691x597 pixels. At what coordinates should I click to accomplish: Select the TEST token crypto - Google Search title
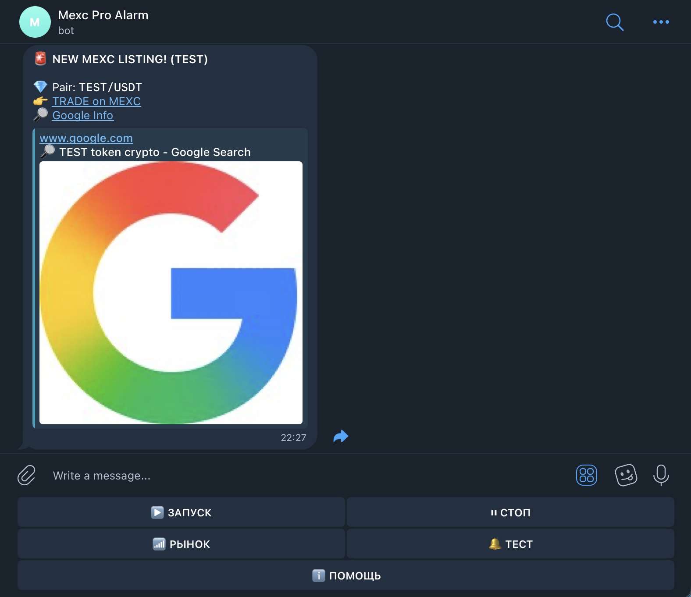[155, 152]
